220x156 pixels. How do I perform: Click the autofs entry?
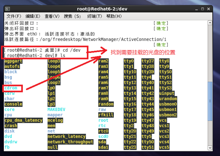coord(12,66)
